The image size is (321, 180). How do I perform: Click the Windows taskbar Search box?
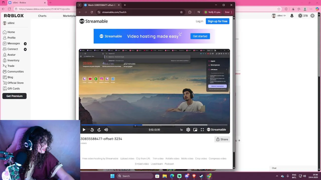coord(135,176)
